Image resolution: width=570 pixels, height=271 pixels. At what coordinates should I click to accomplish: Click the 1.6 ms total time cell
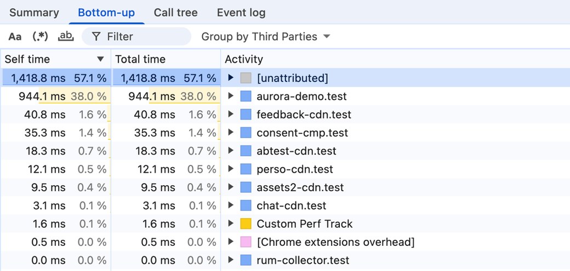[166, 223]
